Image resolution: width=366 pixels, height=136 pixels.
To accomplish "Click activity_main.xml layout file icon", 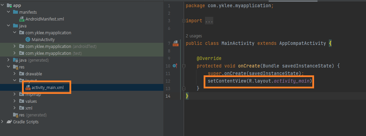I will tap(28, 88).
